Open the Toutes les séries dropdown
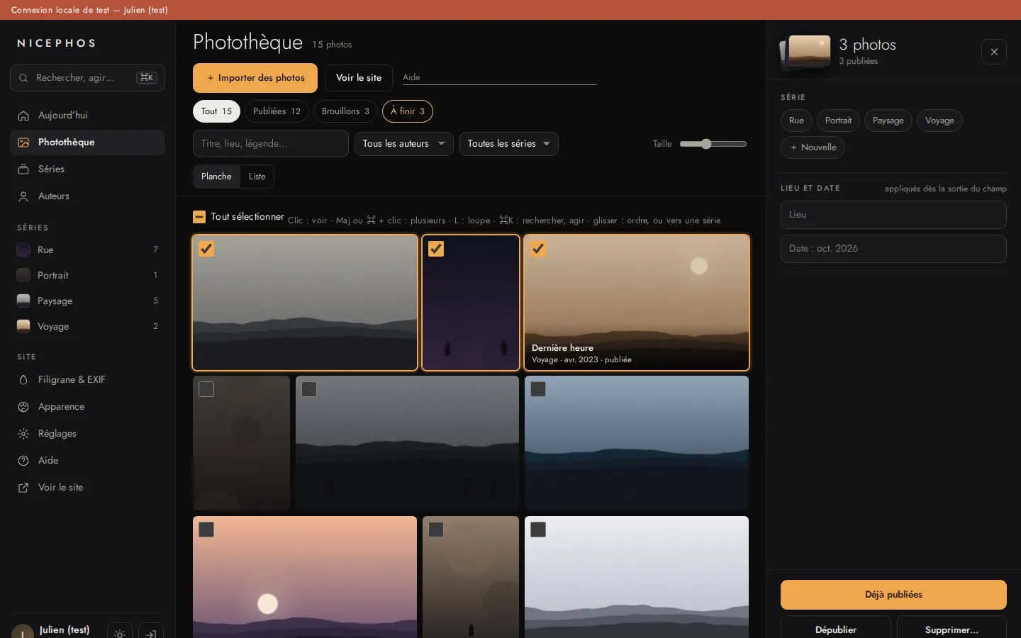The width and height of the screenshot is (1021, 638). point(509,144)
